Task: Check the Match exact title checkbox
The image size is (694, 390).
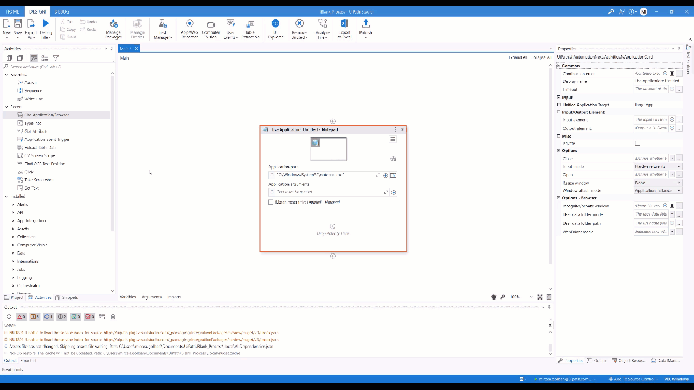Action: [271, 202]
